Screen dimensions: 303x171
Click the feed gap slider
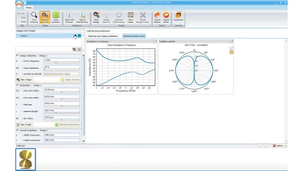(x=62, y=106)
